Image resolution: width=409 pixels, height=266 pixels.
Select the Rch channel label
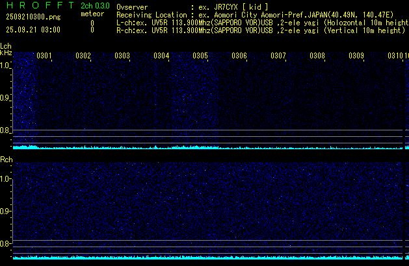tap(6, 160)
